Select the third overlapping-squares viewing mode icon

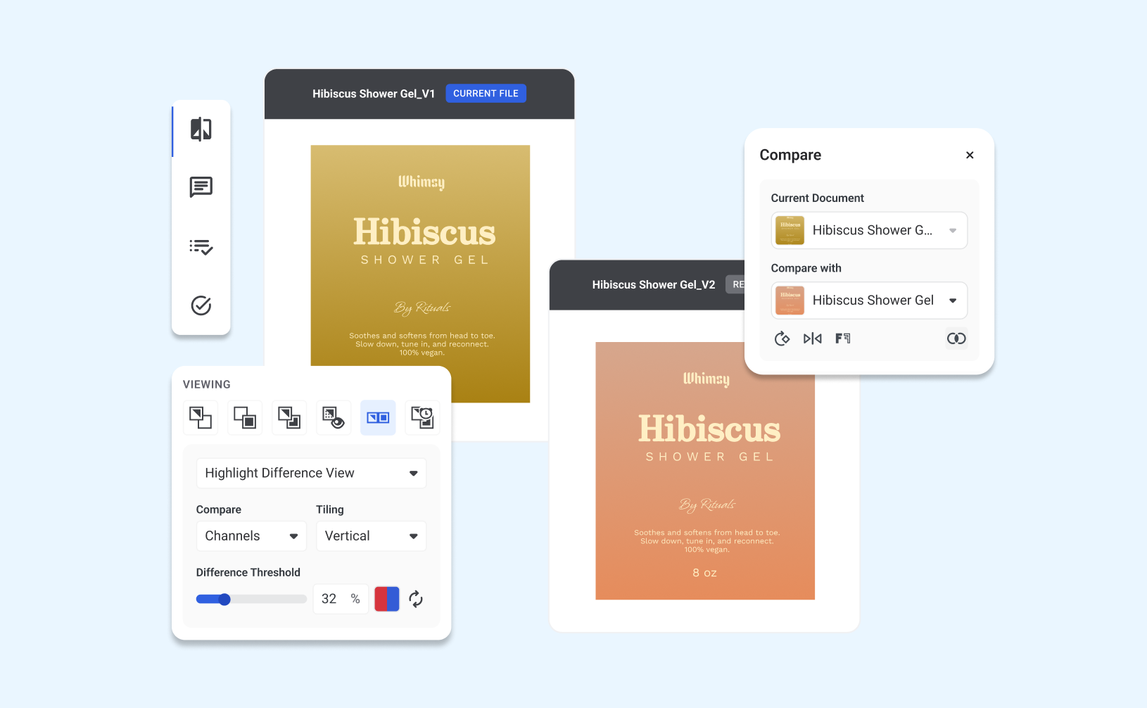click(x=289, y=418)
